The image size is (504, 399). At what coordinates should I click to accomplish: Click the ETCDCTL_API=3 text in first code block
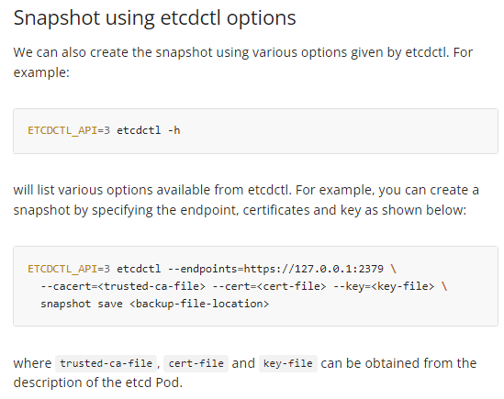coord(69,130)
